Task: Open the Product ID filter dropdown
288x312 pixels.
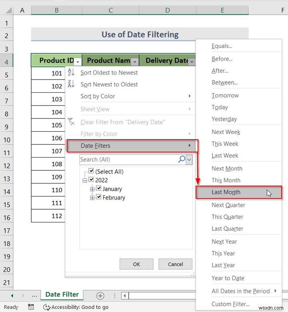Action: [x=78, y=62]
